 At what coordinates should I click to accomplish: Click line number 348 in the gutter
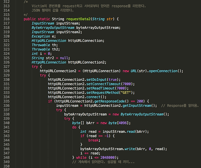point(6,157)
